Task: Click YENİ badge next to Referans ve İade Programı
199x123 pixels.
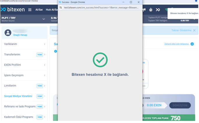Action: point(40,107)
